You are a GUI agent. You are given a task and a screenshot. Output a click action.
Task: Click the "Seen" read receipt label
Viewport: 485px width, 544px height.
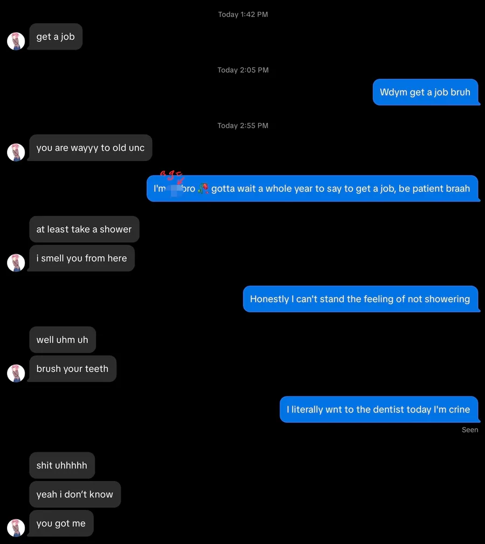pos(470,430)
